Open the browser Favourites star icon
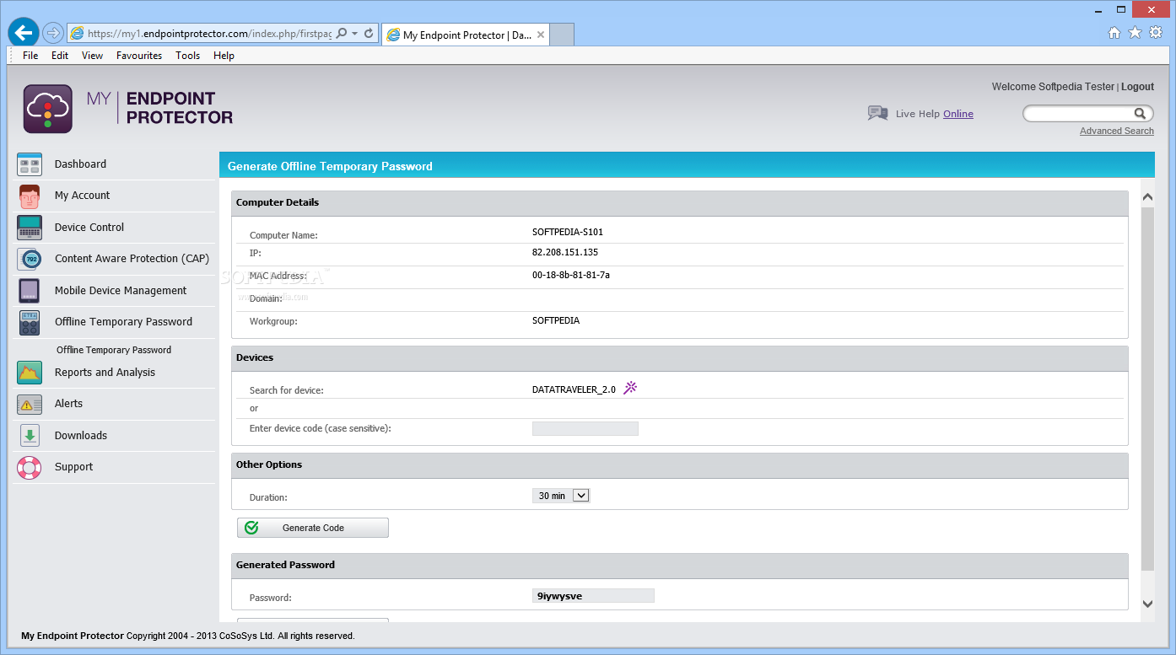 [x=1135, y=33]
